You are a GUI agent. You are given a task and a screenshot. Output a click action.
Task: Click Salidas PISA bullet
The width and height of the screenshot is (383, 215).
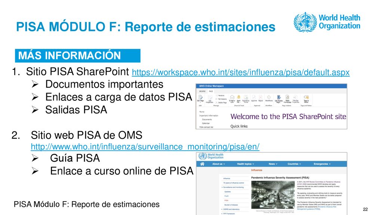click(x=76, y=110)
